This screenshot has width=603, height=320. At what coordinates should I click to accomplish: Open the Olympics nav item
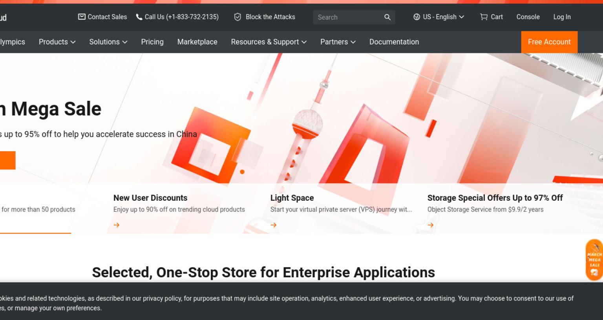12,42
